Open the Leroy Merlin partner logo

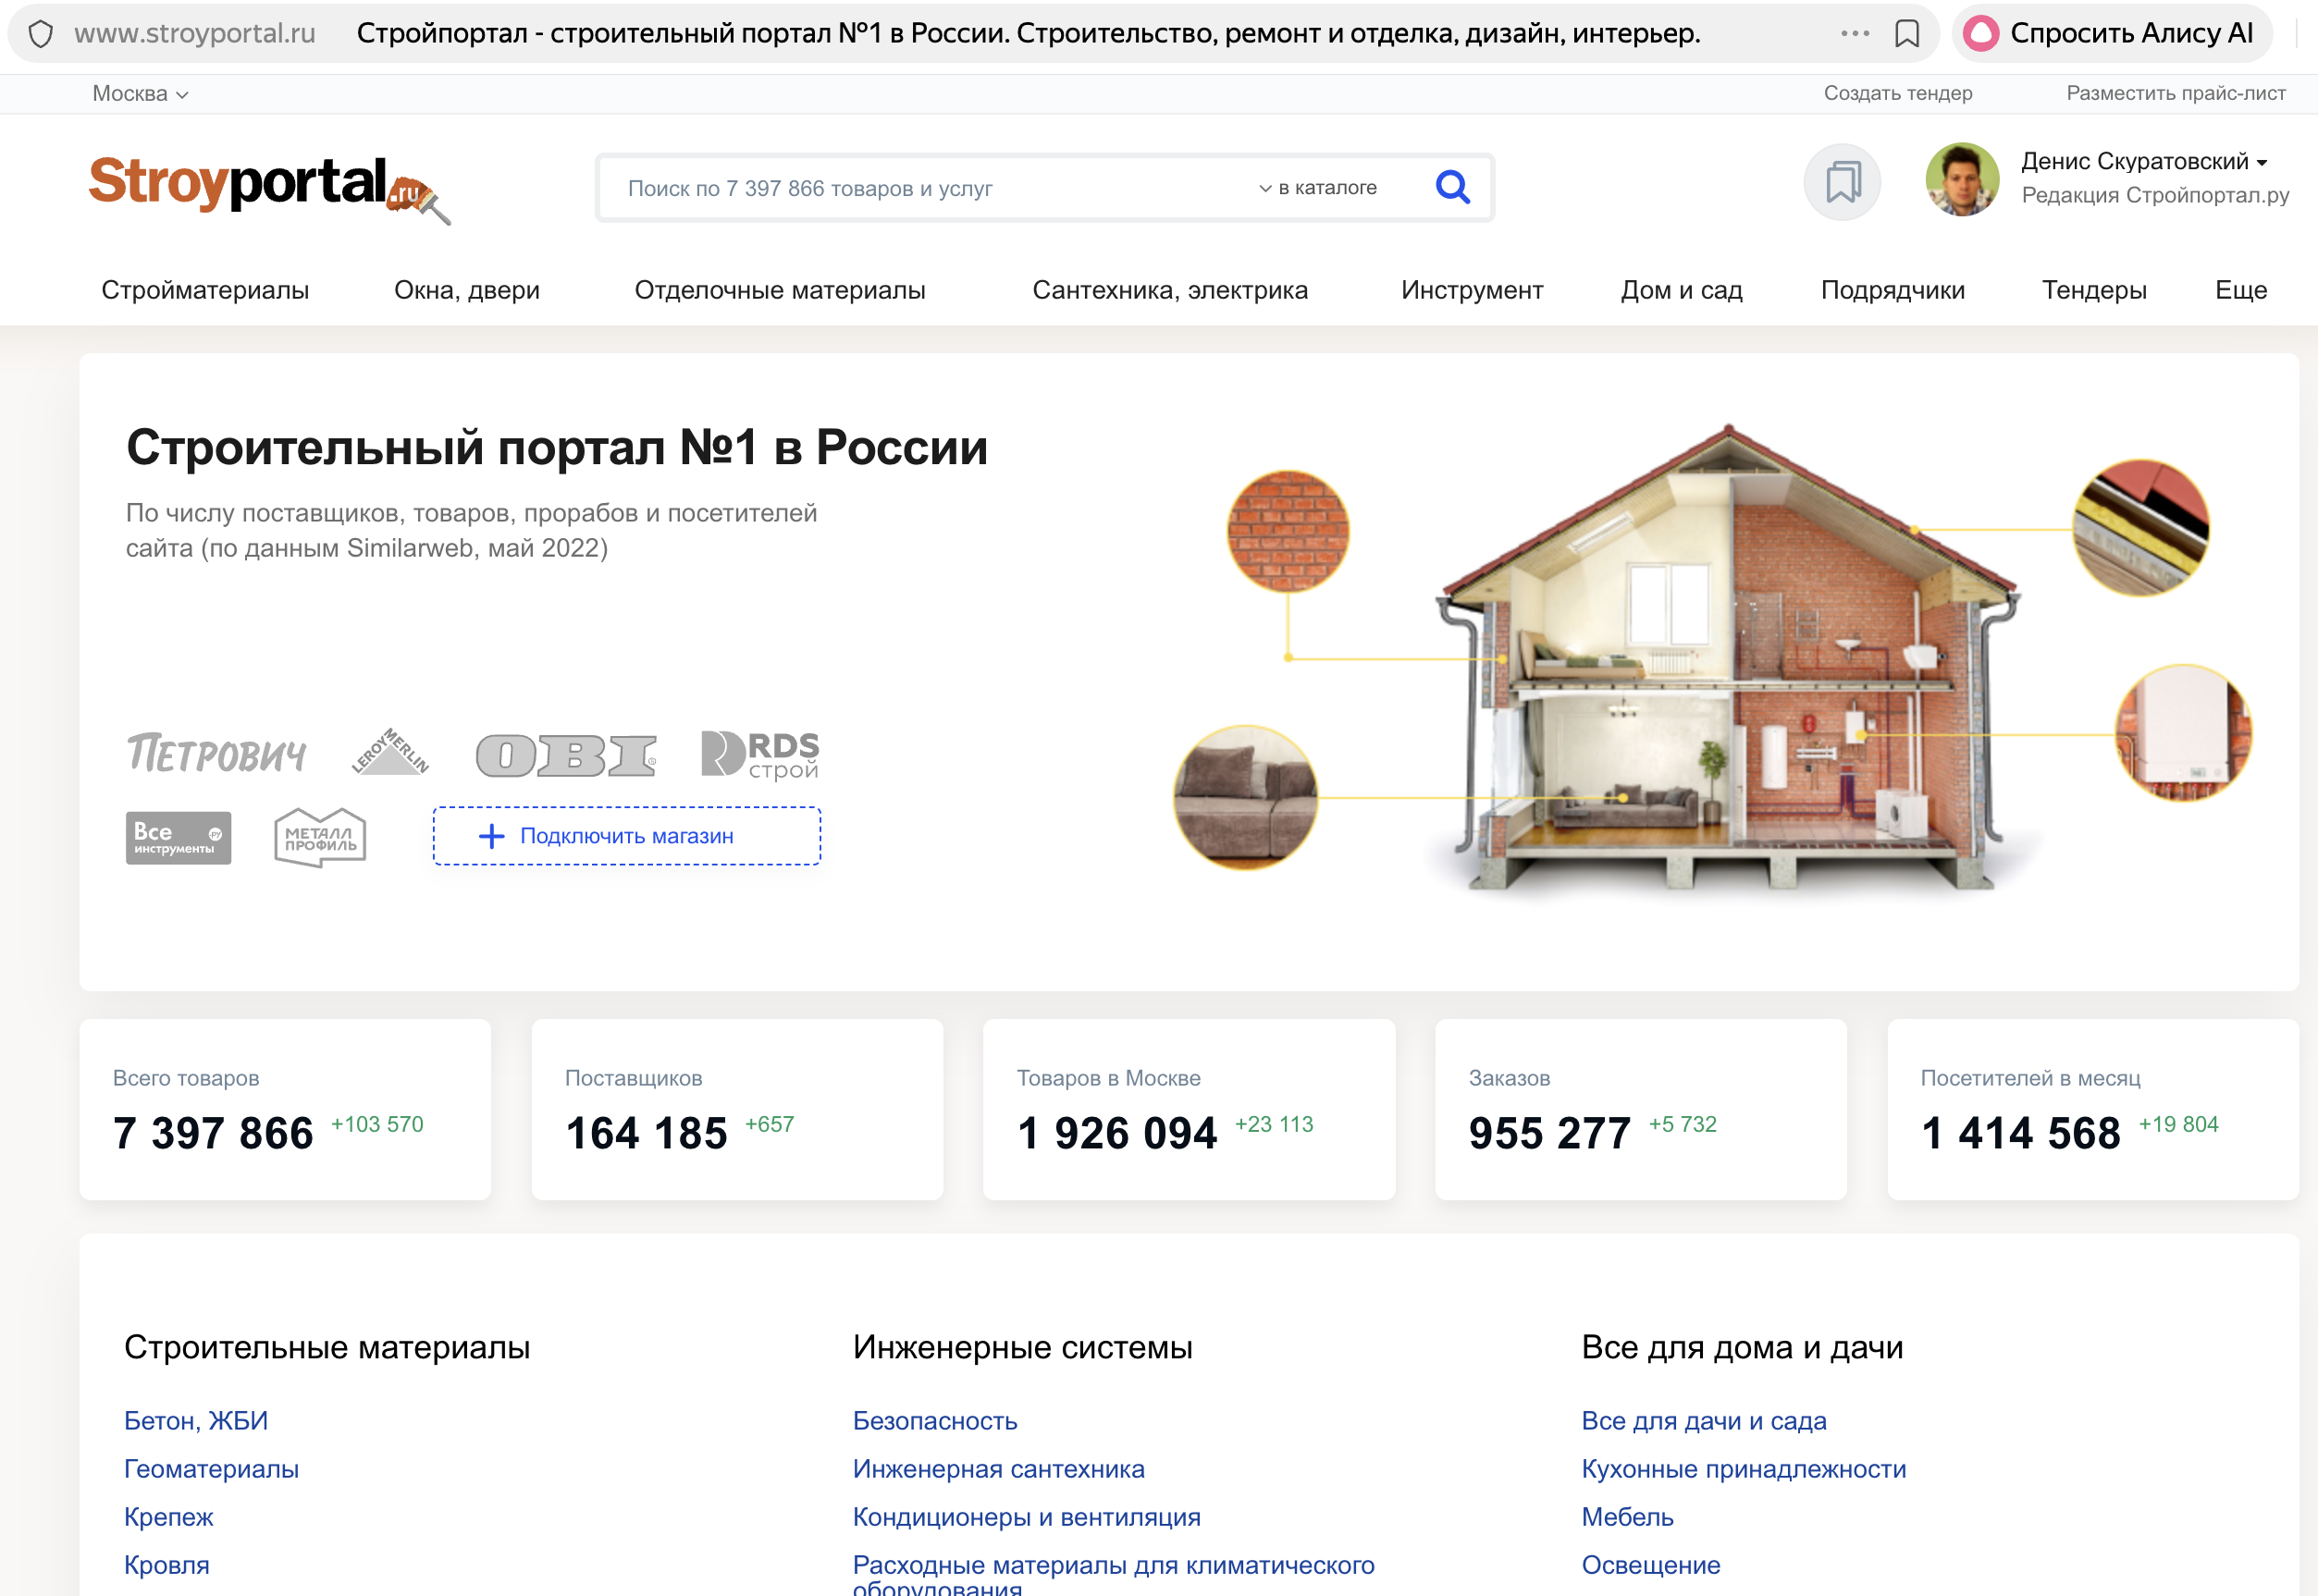click(390, 752)
